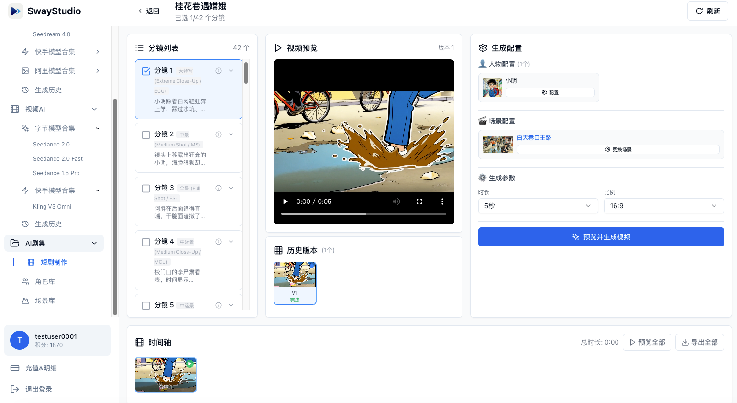The height and width of the screenshot is (403, 737).
Task: Click the SwayStudio logo icon
Action: click(16, 11)
